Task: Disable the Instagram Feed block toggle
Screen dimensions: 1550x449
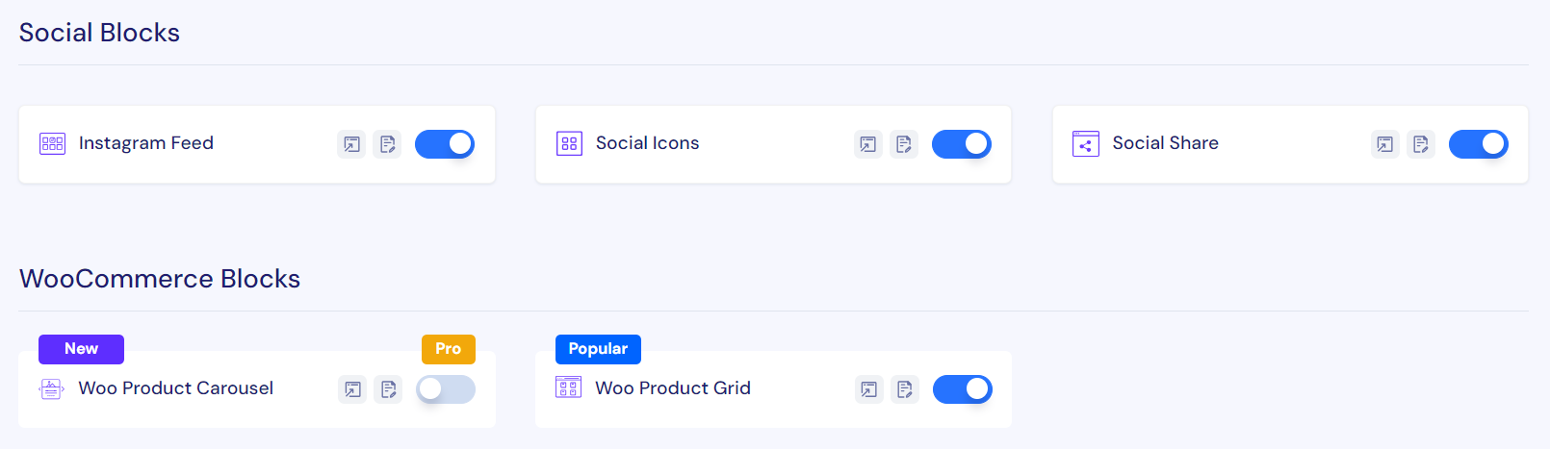Action: [x=445, y=144]
